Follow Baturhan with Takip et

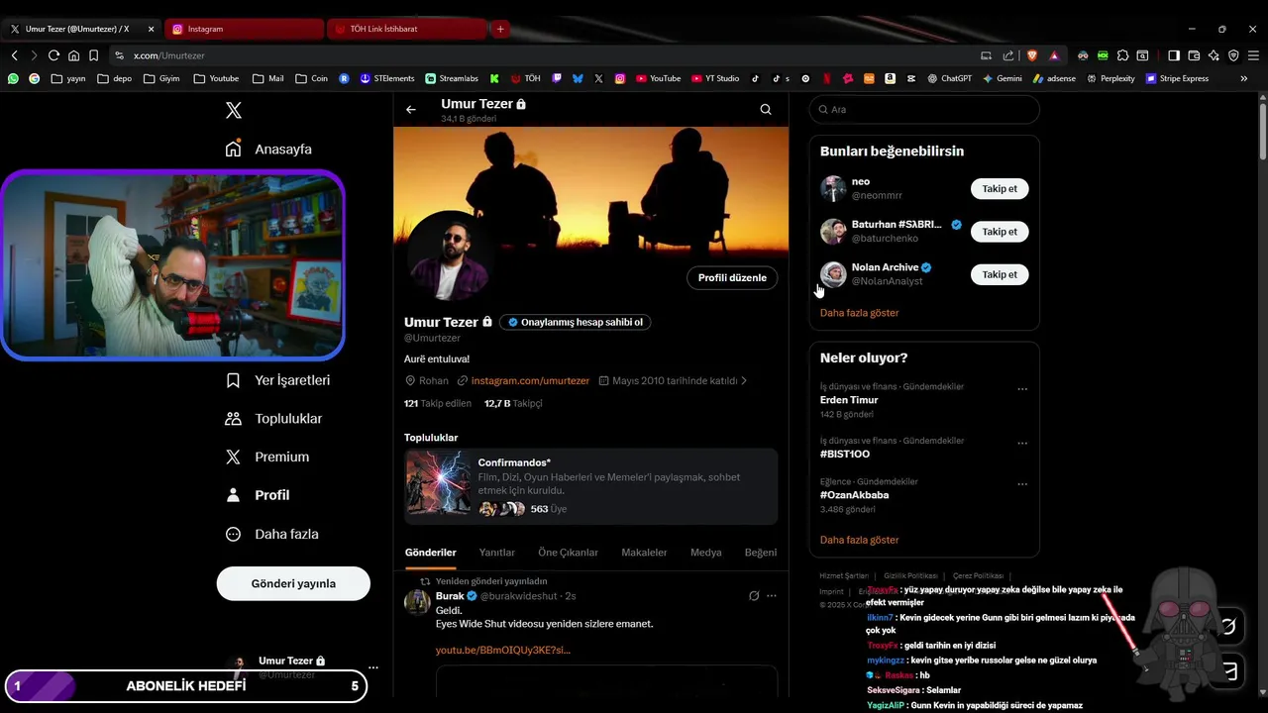[x=1000, y=232]
